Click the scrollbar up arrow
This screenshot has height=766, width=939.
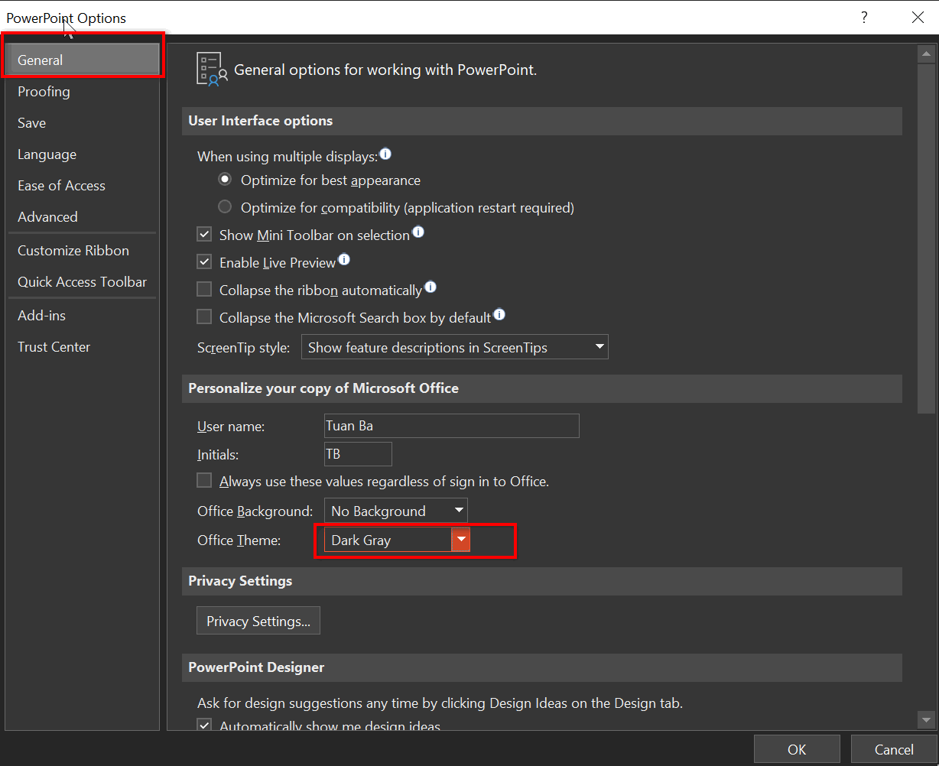click(x=926, y=54)
